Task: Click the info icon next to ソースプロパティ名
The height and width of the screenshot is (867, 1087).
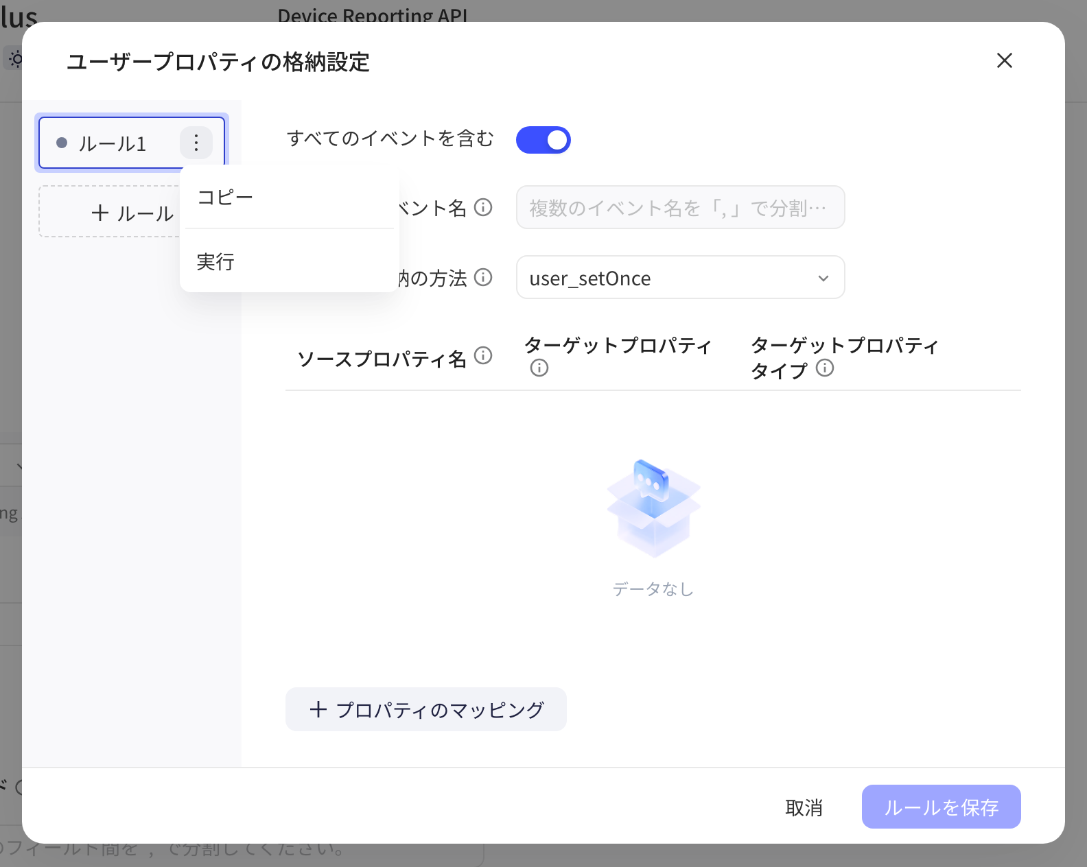Action: tap(484, 355)
